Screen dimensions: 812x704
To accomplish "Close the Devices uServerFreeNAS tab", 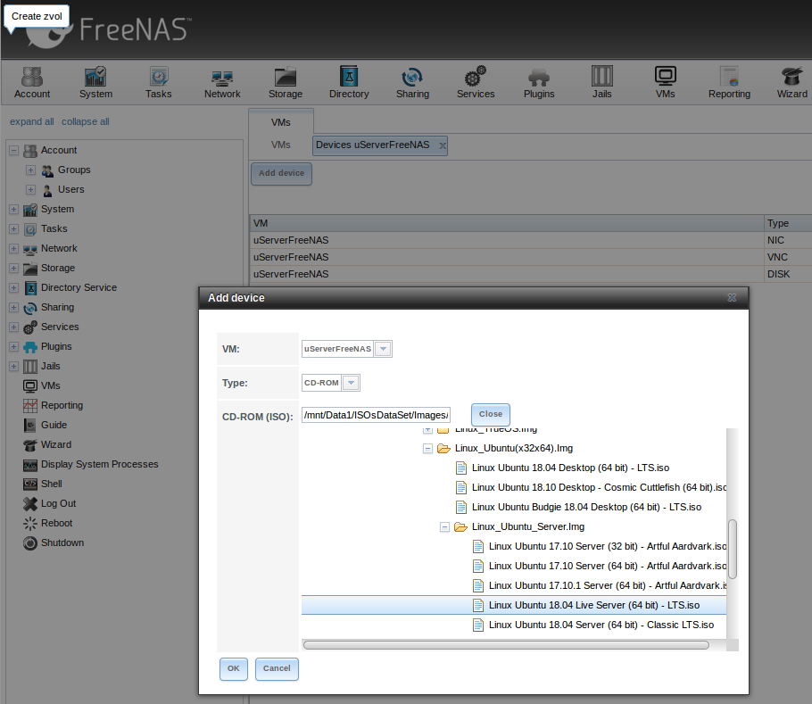I will [443, 146].
